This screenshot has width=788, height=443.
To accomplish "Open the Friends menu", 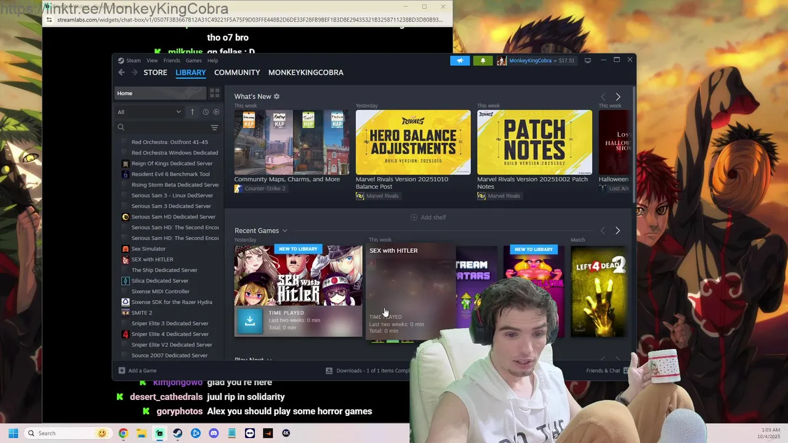I will pos(172,60).
